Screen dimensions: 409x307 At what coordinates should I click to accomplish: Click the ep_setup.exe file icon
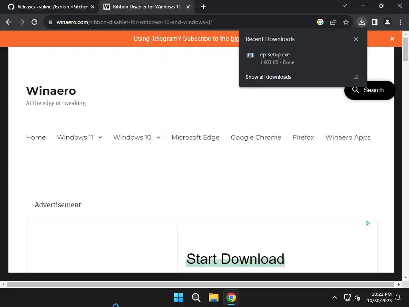[250, 55]
